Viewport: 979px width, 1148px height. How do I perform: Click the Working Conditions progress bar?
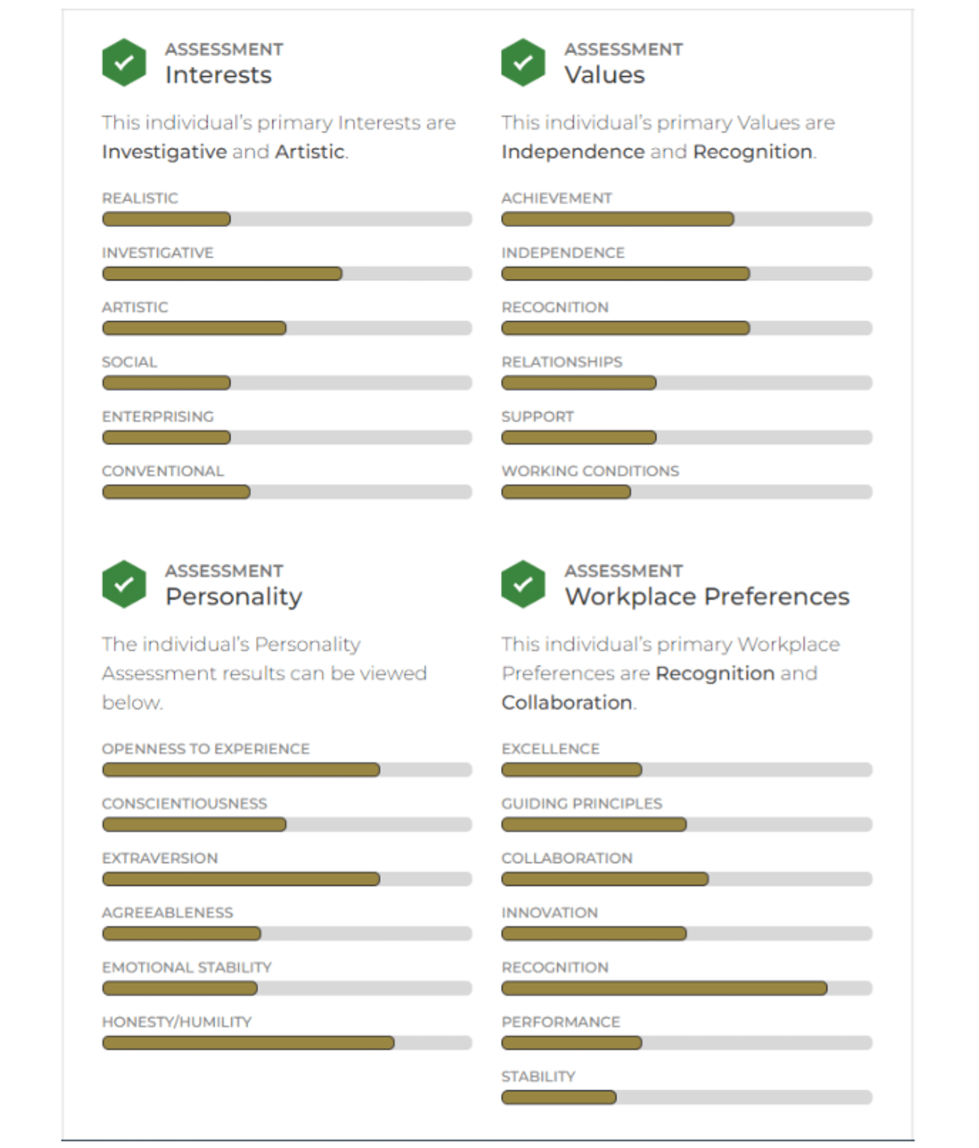pos(687,492)
